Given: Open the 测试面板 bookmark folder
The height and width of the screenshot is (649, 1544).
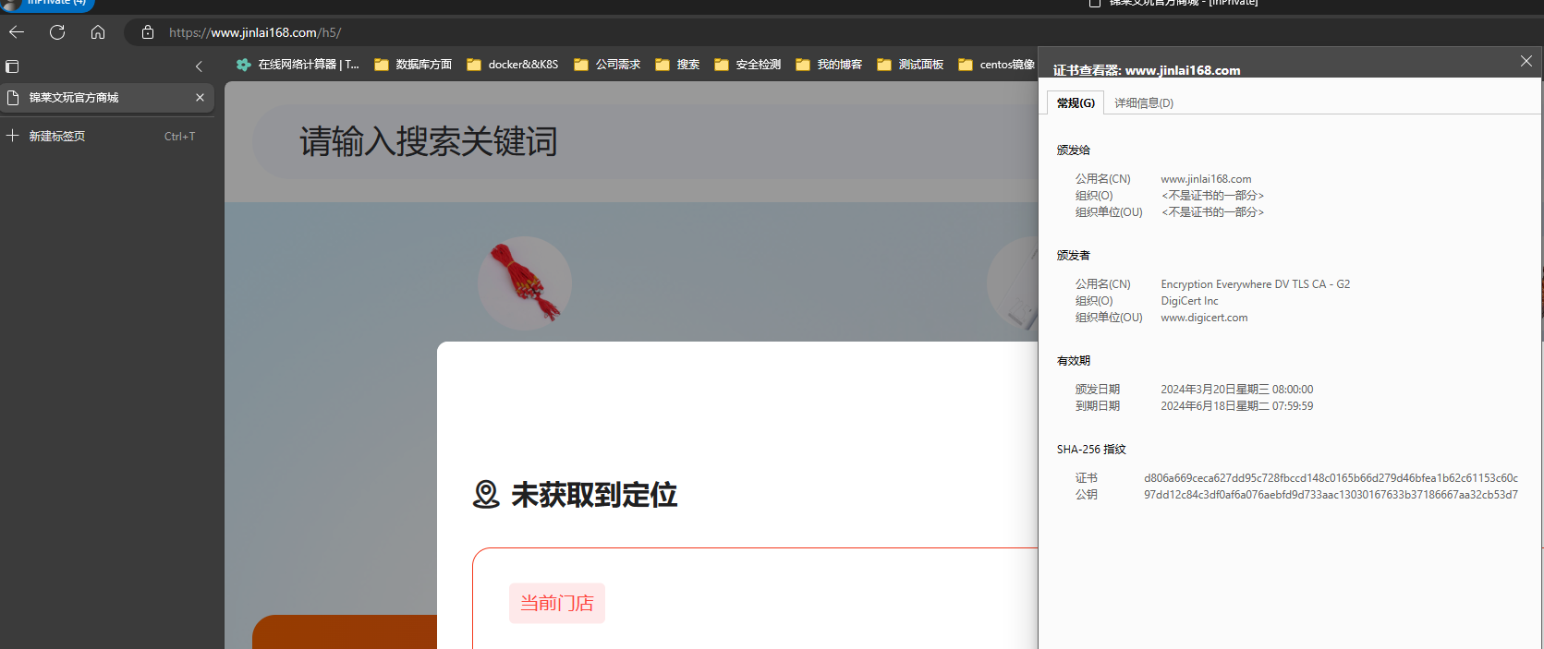Looking at the screenshot, I should pos(910,65).
